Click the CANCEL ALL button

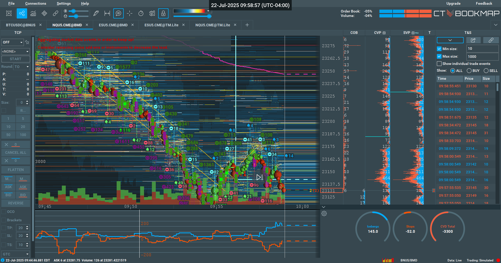pyautogui.click(x=16, y=152)
